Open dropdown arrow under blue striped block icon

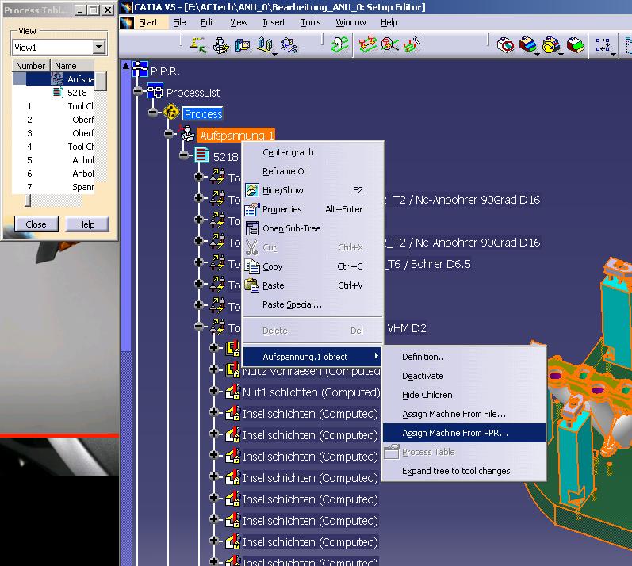click(538, 55)
